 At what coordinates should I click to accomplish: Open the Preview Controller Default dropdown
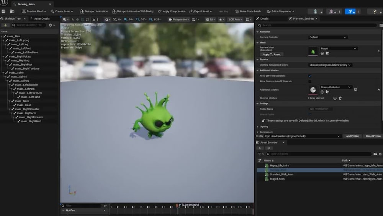click(327, 37)
